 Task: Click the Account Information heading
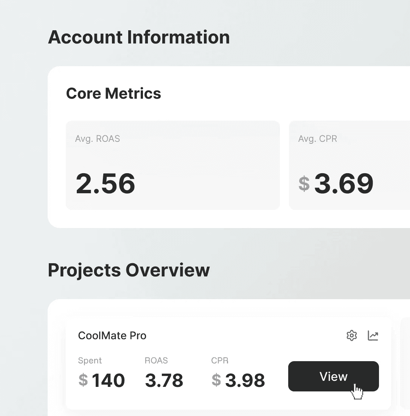coord(139,37)
